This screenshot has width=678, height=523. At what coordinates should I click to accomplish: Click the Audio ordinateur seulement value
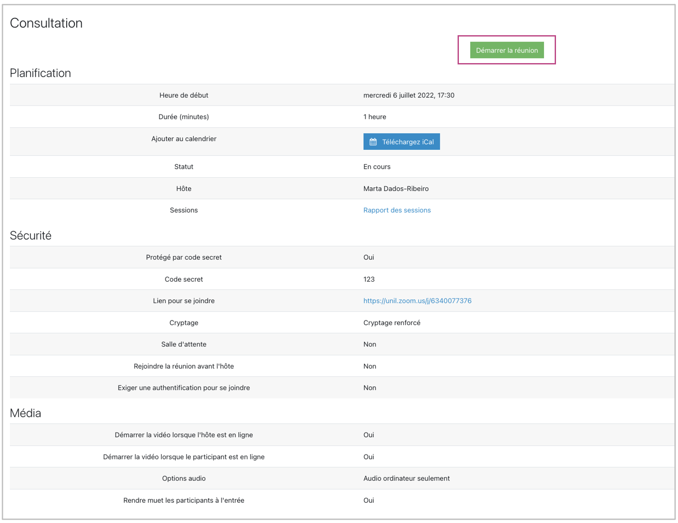(x=406, y=478)
